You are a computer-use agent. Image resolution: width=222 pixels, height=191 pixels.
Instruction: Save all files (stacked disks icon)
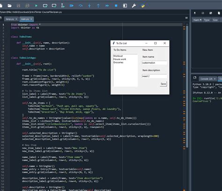click(x=27, y=6)
